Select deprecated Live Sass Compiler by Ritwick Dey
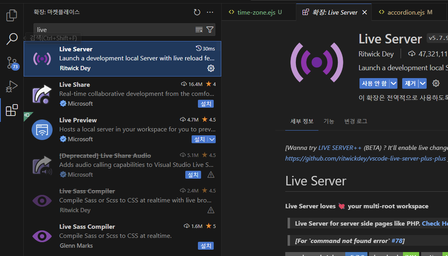The width and height of the screenshot is (448, 256). click(x=122, y=201)
